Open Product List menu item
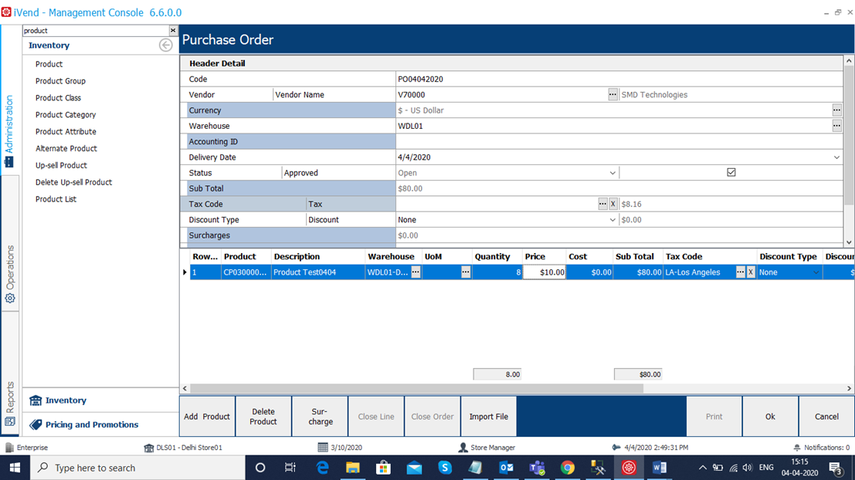Viewport: 855px width, 480px height. [56, 199]
